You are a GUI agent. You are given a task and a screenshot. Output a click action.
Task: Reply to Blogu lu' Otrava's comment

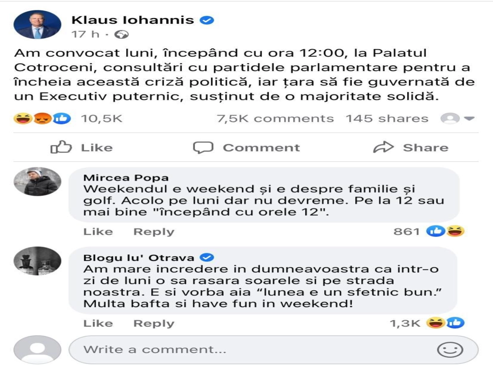tap(154, 323)
